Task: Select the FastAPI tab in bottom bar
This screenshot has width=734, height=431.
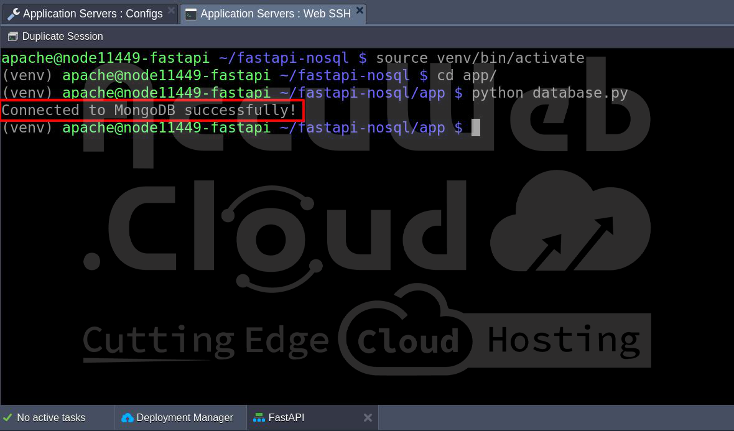Action: click(286, 417)
